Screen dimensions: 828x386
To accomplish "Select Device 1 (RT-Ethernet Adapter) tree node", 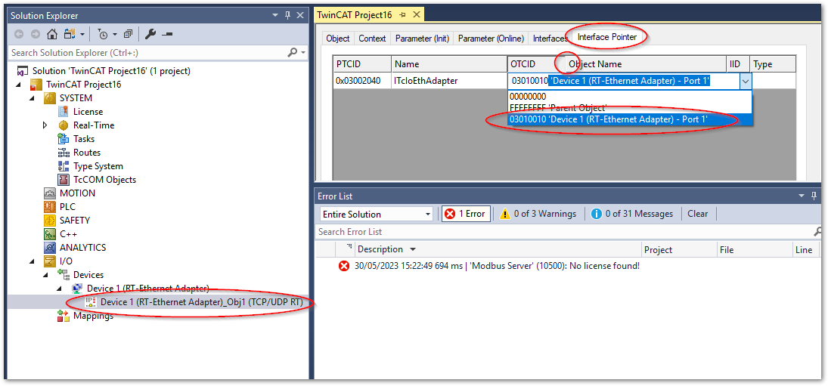I will click(x=148, y=289).
